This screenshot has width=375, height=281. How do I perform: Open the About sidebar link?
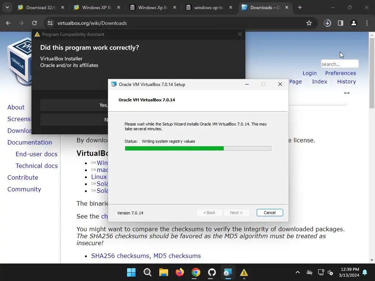coord(16,107)
